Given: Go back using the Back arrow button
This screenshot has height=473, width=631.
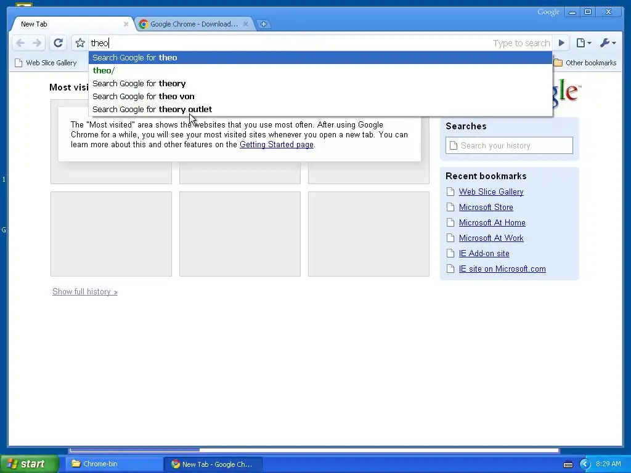Looking at the screenshot, I should pyautogui.click(x=20, y=42).
